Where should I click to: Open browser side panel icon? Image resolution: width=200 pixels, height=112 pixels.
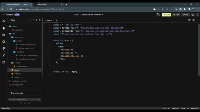tap(189, 9)
